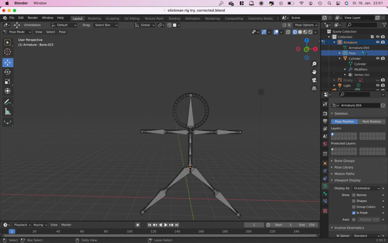Click the zoom magnifier viewport gizmo
This screenshot has width=388, height=243.
tap(314, 64)
